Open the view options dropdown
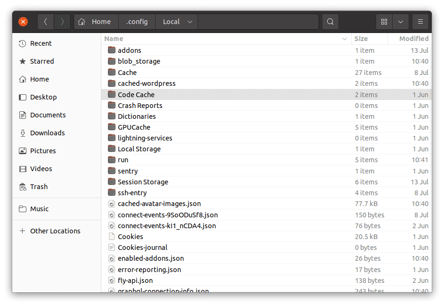This screenshot has width=444, height=306. point(402,21)
